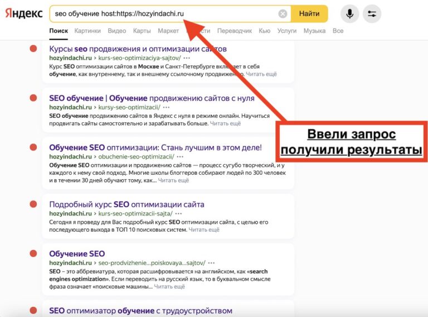Viewport: 428px width, 317px height.
Task: Click 'Читать ещё' in the 'Курсы seo продвижения' snippet
Action: 261,74
